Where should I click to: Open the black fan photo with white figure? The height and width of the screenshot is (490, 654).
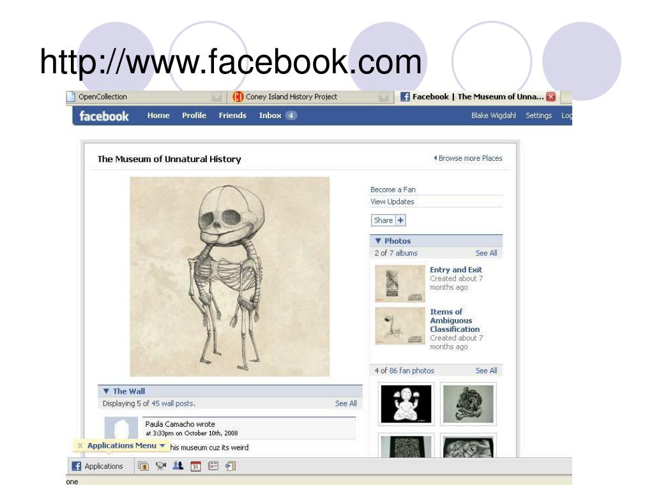(x=406, y=404)
